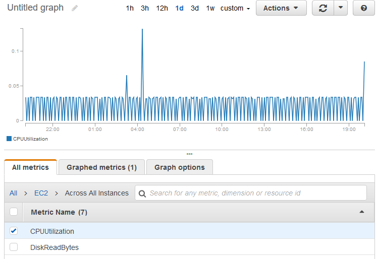Viewport: 376px width, 259px height.
Task: Click the search magnifier icon
Action: (x=142, y=193)
